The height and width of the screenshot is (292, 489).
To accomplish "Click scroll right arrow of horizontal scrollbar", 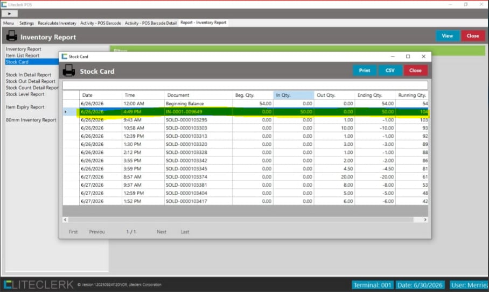I will pyautogui.click(x=425, y=220).
